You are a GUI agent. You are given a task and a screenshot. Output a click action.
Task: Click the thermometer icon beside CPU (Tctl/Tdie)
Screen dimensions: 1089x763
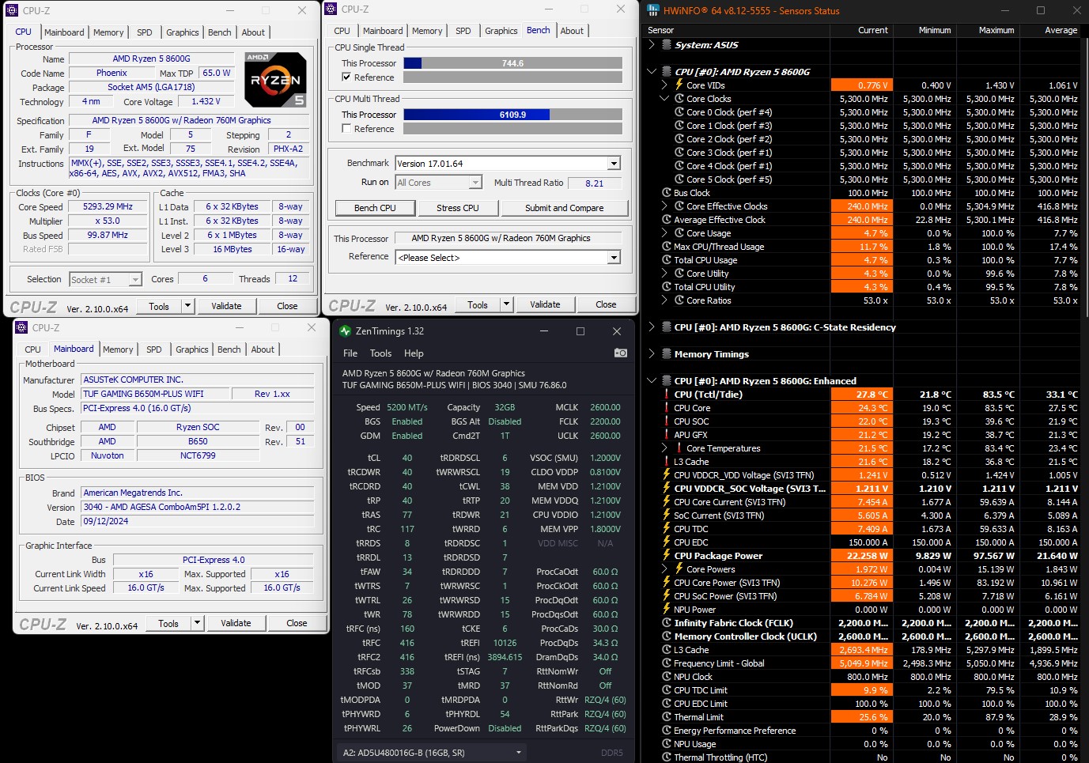(x=667, y=395)
